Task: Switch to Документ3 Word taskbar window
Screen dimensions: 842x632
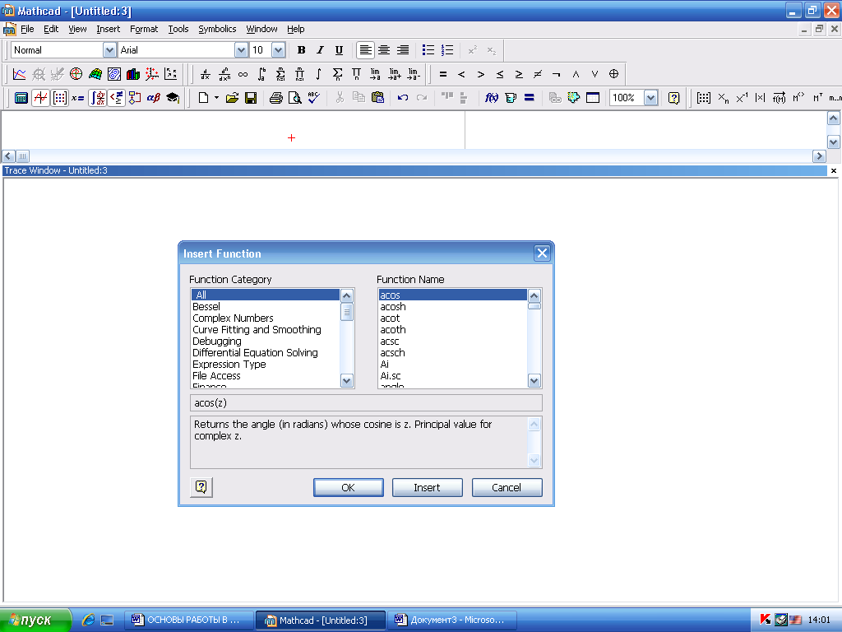Action: pyautogui.click(x=453, y=620)
